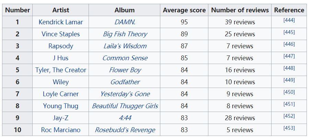Follow the Wiley artist link
The height and width of the screenshot is (139, 311).
click(x=61, y=82)
